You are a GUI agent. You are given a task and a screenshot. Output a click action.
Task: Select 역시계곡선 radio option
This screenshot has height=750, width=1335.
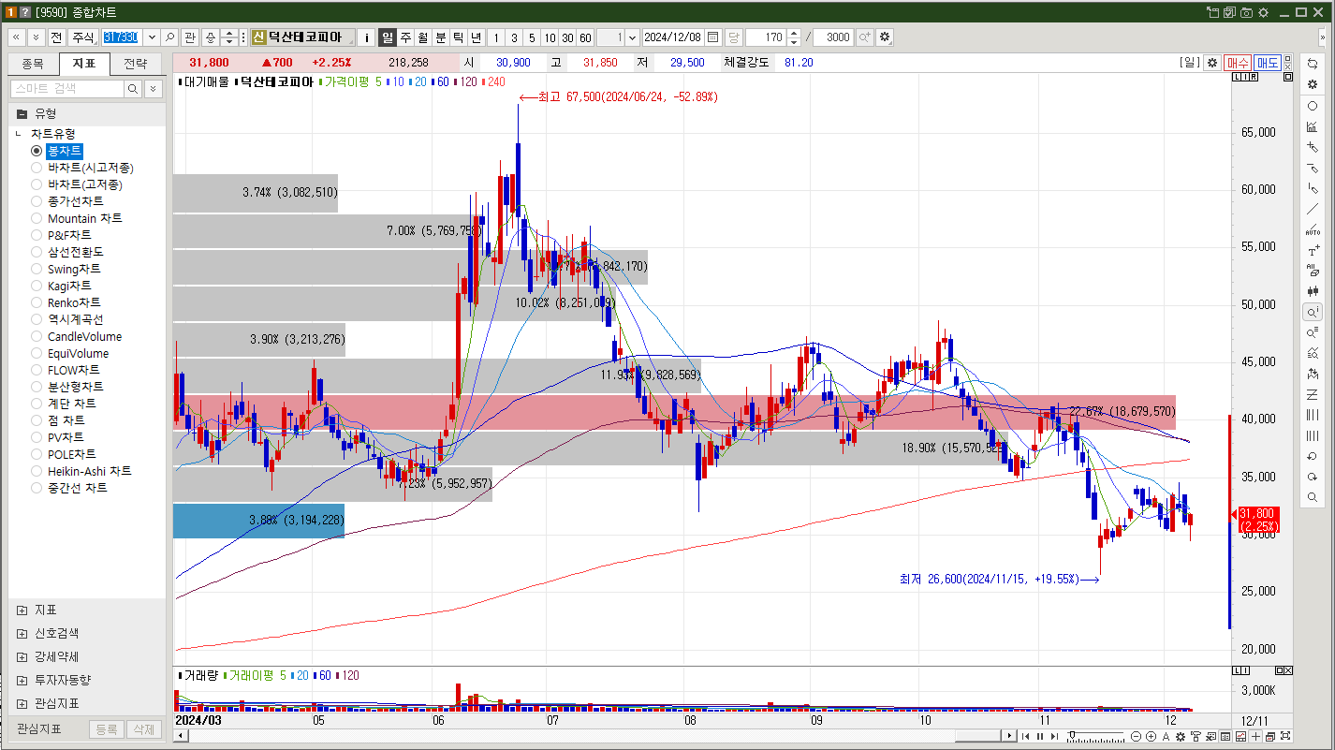(37, 319)
